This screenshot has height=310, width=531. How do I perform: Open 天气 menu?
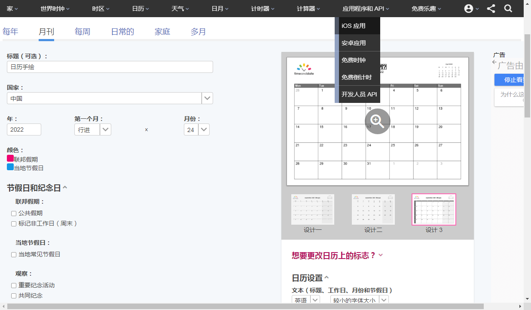coord(180,9)
